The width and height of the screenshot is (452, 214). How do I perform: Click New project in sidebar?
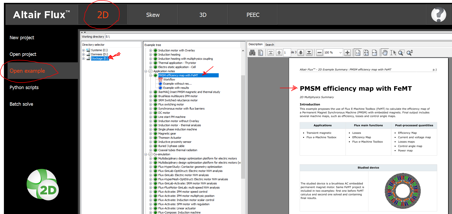point(22,38)
